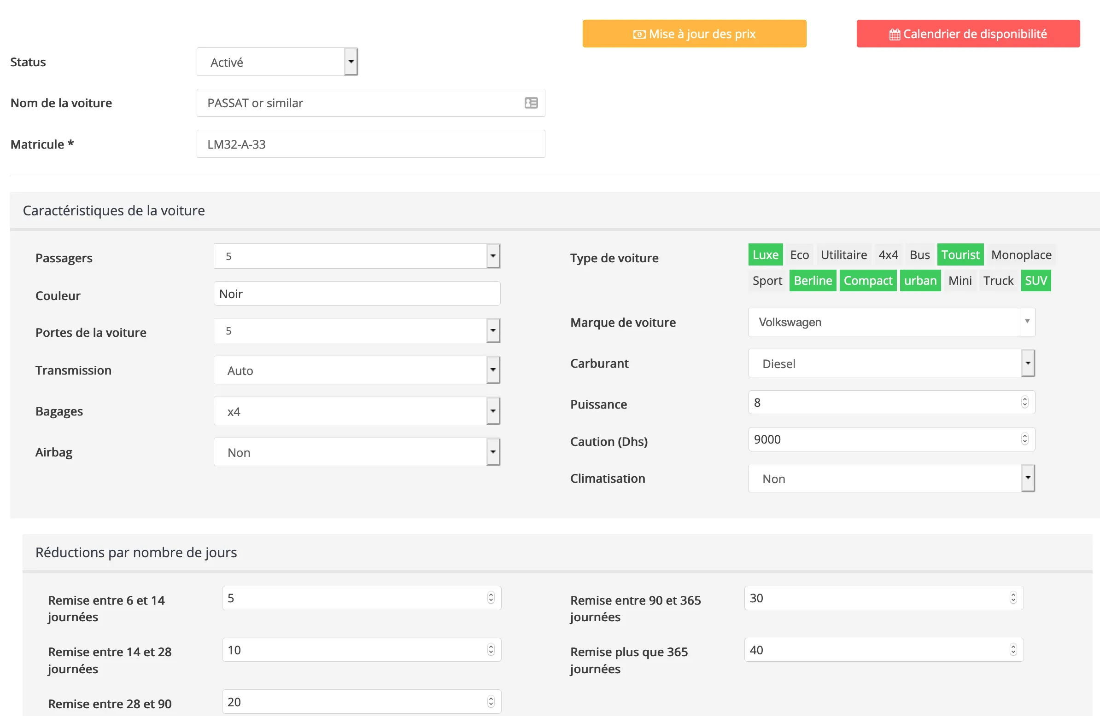The width and height of the screenshot is (1100, 716).
Task: Click the 90 et 365 journées stepper arrows
Action: click(1013, 598)
